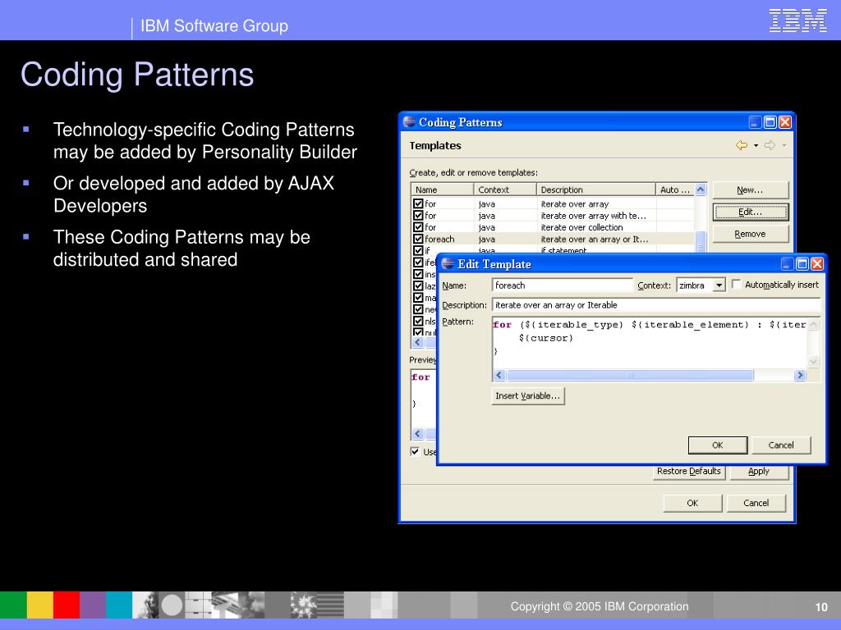Close the Coding Patterns window
841x630 pixels.
[784, 122]
